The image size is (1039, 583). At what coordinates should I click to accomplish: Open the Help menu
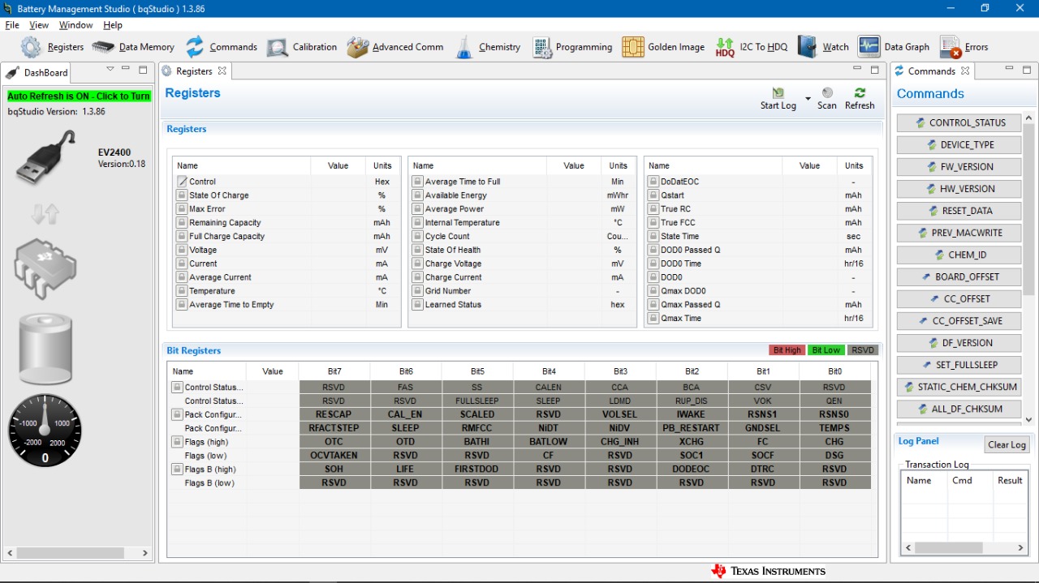click(113, 25)
